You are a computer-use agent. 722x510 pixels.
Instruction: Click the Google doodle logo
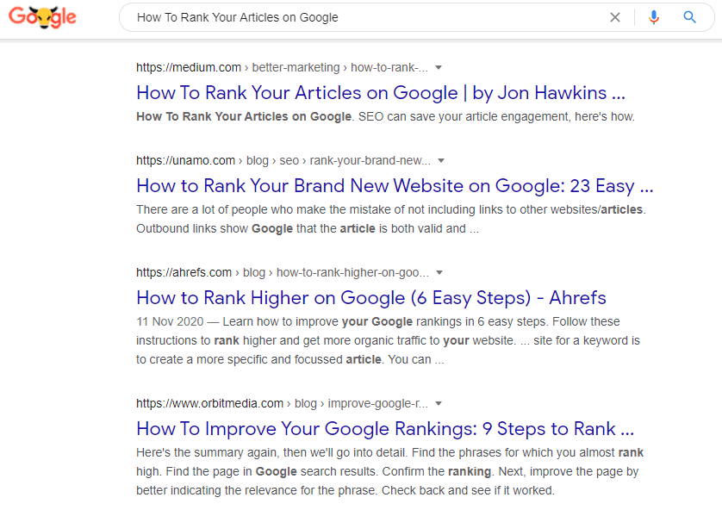[x=42, y=17]
